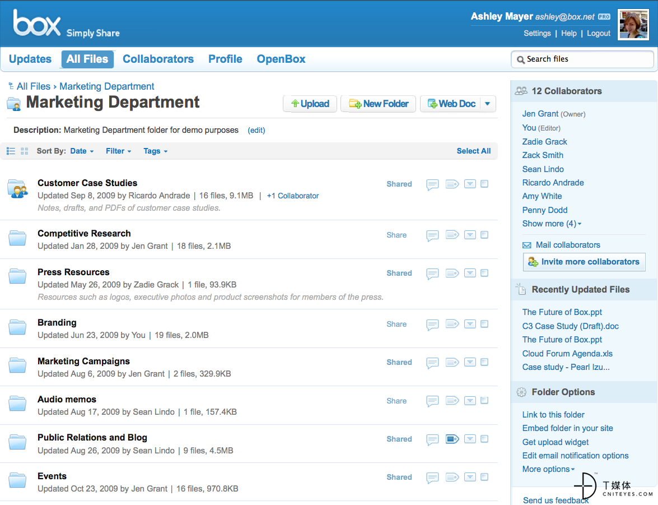Click the Press Resources folder icon
The image size is (658, 505).
17,276
